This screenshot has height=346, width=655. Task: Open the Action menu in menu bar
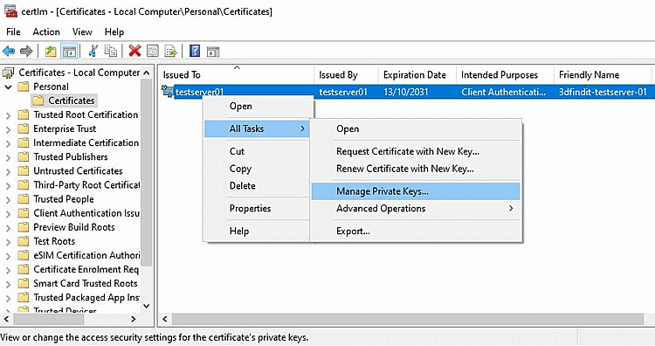point(46,32)
